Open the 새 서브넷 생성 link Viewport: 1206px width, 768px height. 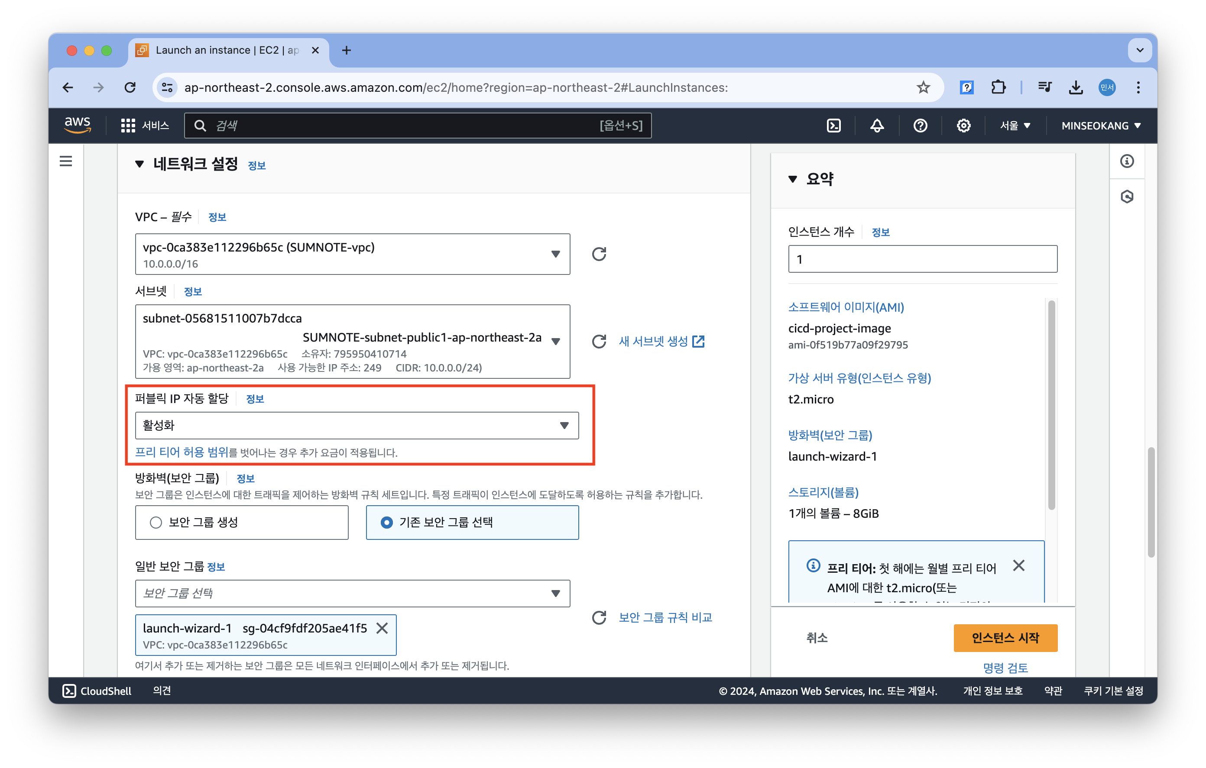[661, 342]
